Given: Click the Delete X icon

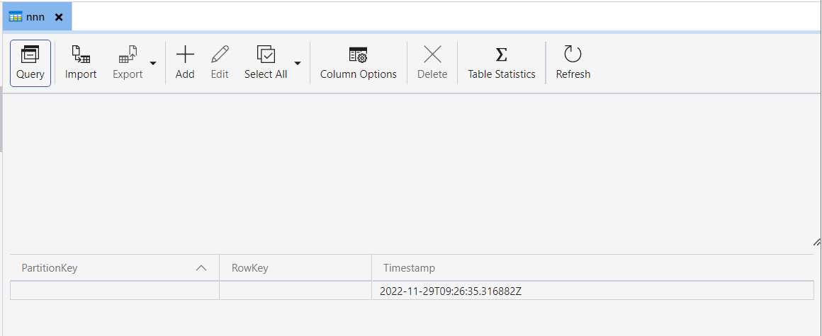Looking at the screenshot, I should (x=432, y=54).
